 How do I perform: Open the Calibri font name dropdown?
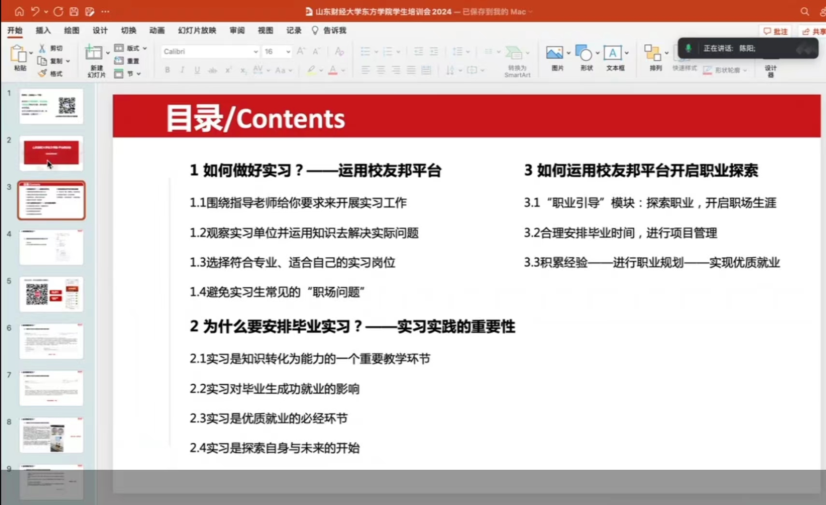(x=256, y=52)
